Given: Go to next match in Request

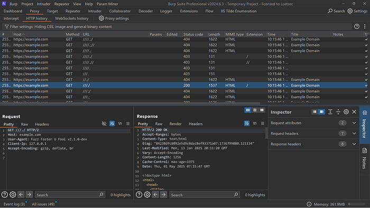Looking at the screenshot, I should click(29, 195).
